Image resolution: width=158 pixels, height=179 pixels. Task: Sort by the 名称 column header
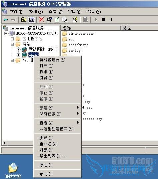click(x=91, y=28)
